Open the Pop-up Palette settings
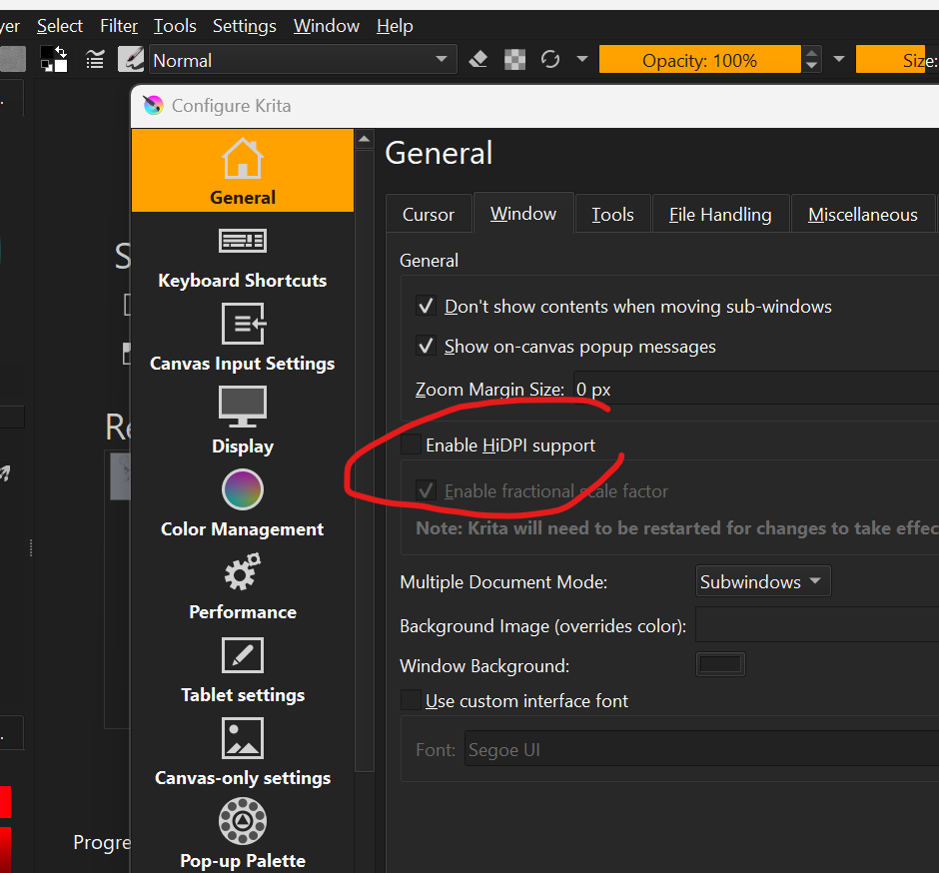The height and width of the screenshot is (873, 939). pos(242,835)
